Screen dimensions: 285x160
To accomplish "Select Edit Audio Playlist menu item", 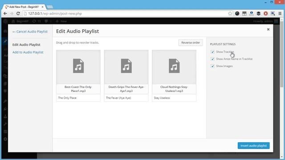I will tap(26, 44).
